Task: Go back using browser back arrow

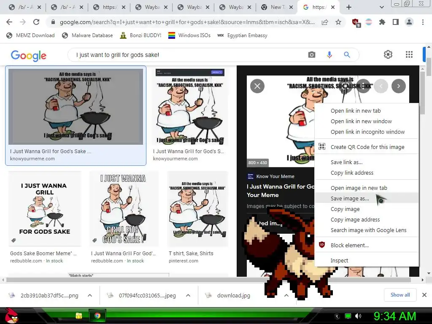Action: point(9,22)
